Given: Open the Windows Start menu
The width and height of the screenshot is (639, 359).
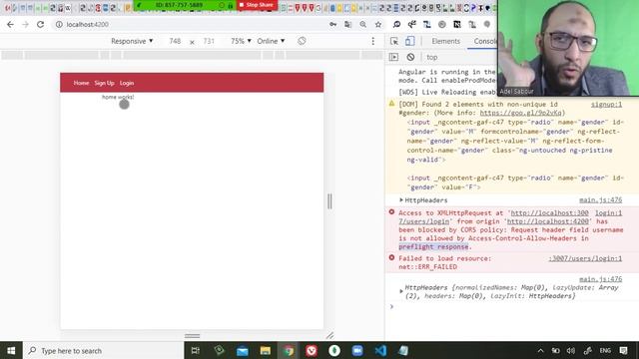Looking at the screenshot, I should coord(11,350).
